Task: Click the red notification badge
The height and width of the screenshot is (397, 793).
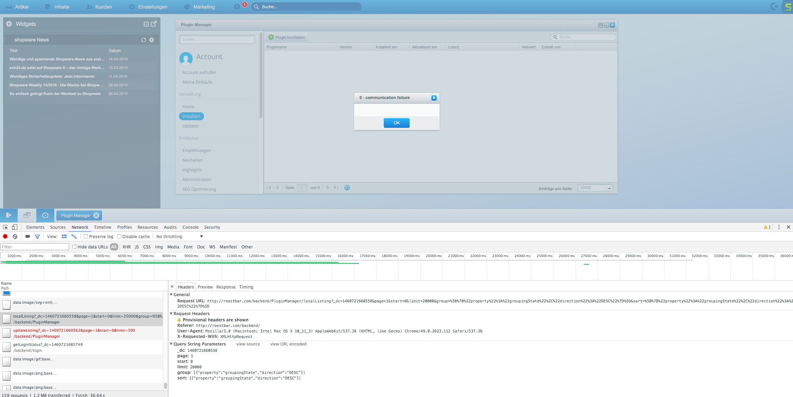Action: pos(244,4)
